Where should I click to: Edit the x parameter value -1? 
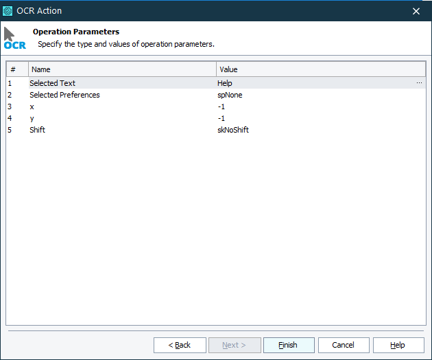click(221, 106)
